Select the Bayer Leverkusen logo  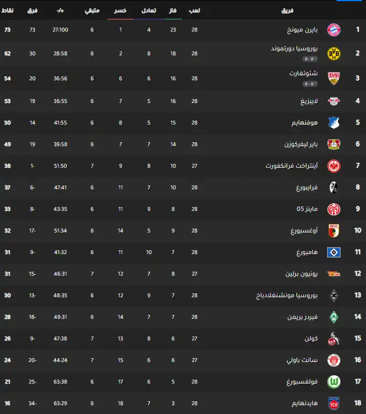[x=334, y=144]
